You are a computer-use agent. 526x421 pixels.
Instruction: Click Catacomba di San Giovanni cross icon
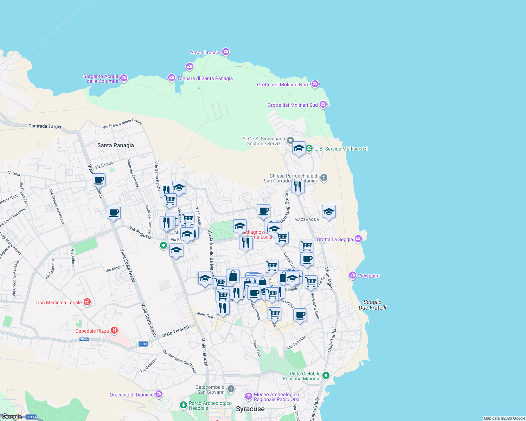(x=231, y=389)
